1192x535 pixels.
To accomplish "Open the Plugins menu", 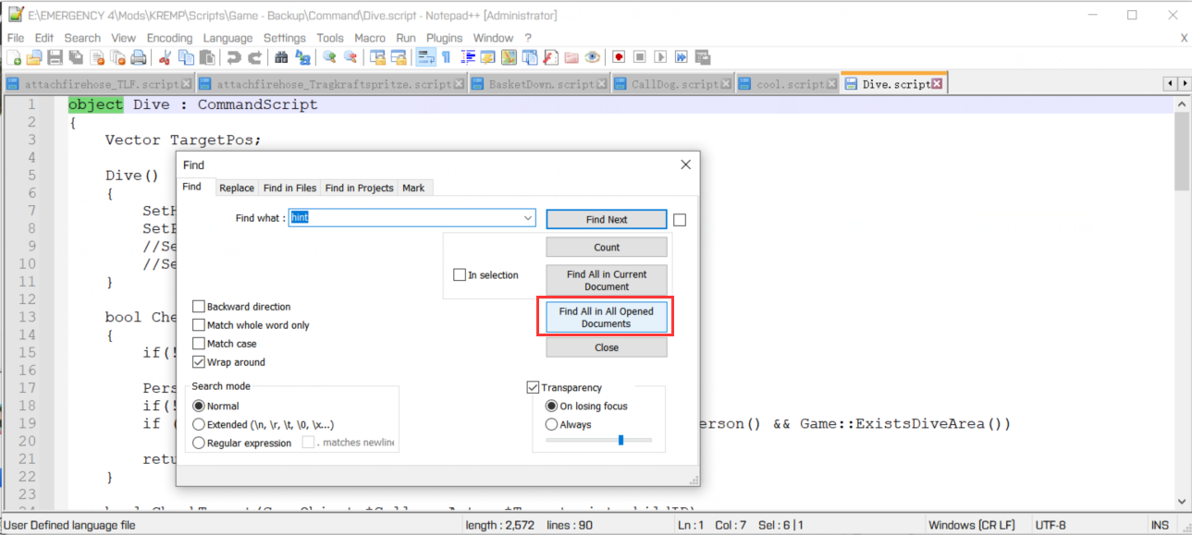I will click(444, 38).
